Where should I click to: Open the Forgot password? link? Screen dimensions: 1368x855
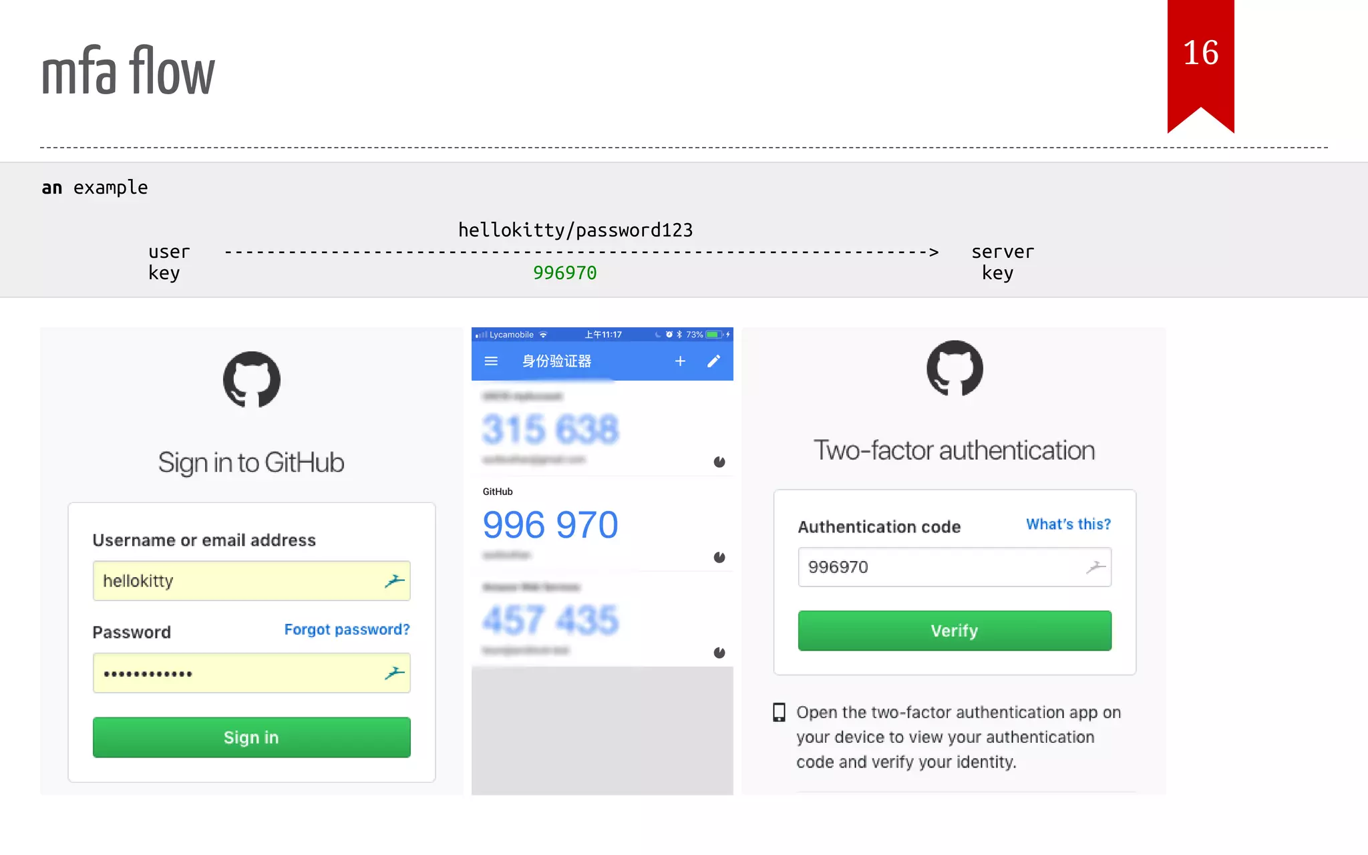click(x=347, y=629)
